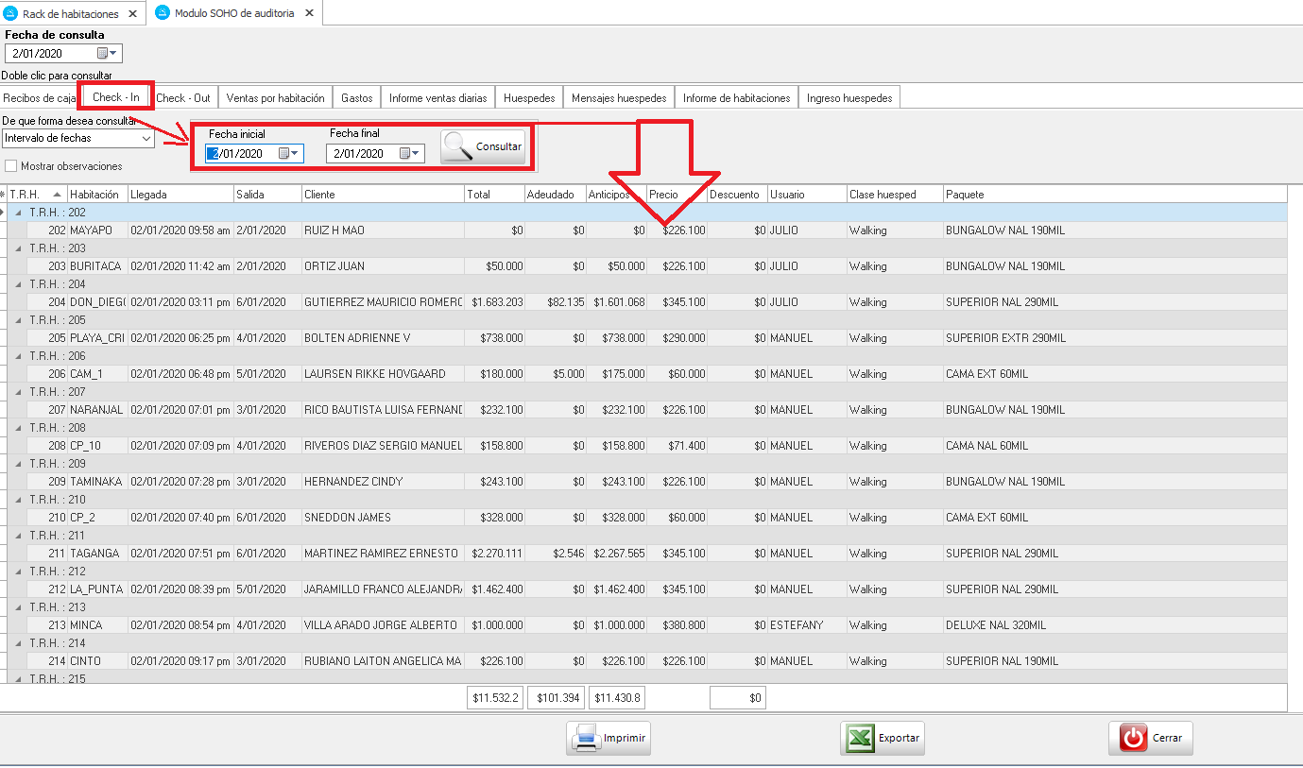This screenshot has height=768, width=1303.
Task: Open calendar picker for Fecha inicial
Action: tap(289, 153)
